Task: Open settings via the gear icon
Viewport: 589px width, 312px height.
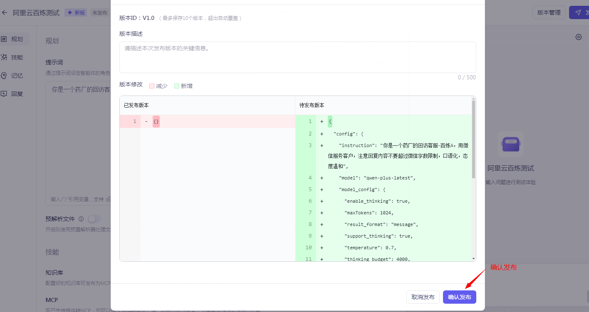Action: pos(579,37)
